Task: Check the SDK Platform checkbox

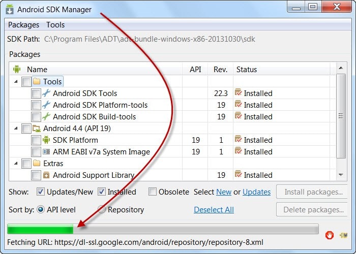Action: point(36,140)
